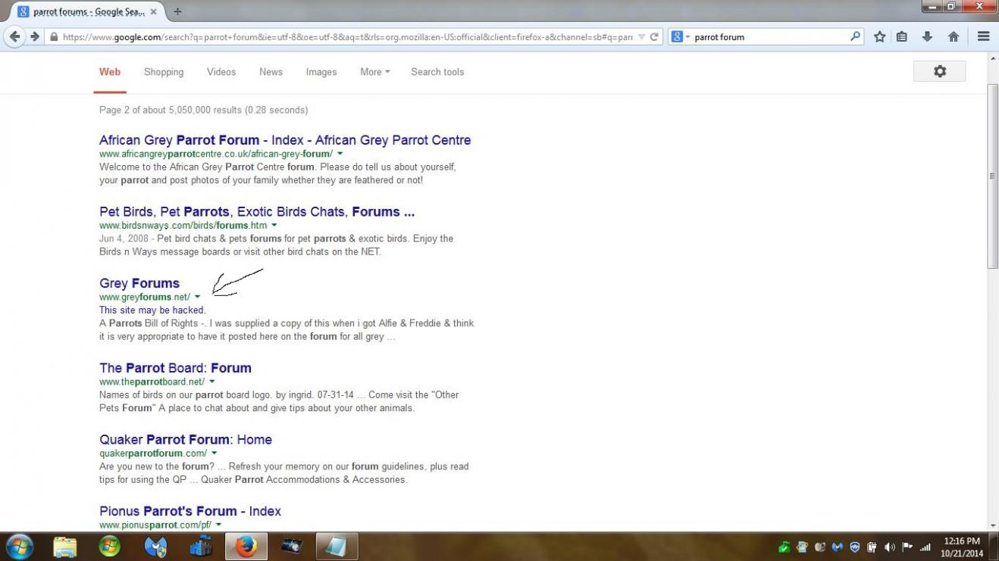Click the search magnifier in search box
The height and width of the screenshot is (561, 999).
[x=855, y=36]
